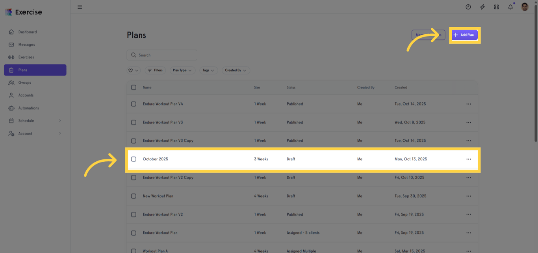Open the October 2025 plan

click(155, 159)
